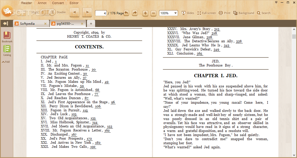Follow page link 172 for Jed's Poor Prospects
This screenshot has width=297, height=158.
(89, 139)
